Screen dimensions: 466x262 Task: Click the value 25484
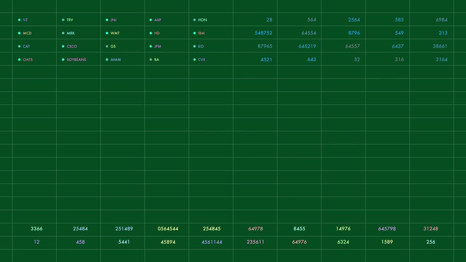coord(80,229)
